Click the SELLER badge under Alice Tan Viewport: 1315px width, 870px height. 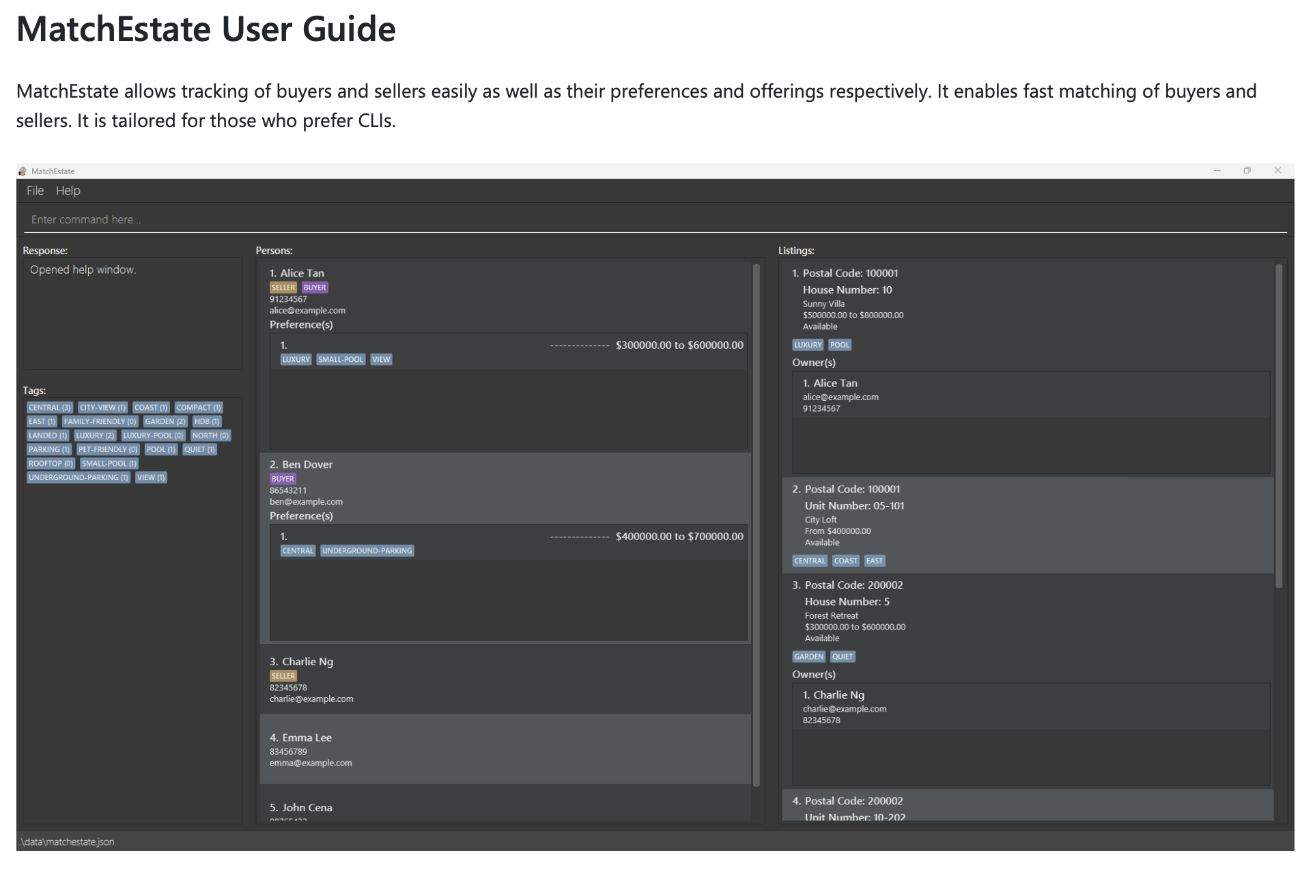tap(283, 287)
